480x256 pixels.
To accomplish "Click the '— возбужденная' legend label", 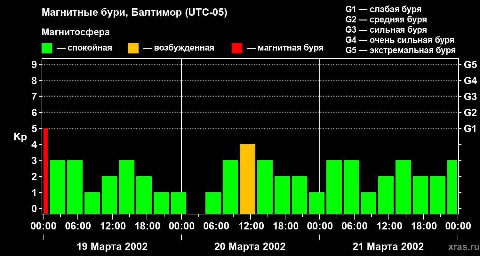I will [179, 48].
